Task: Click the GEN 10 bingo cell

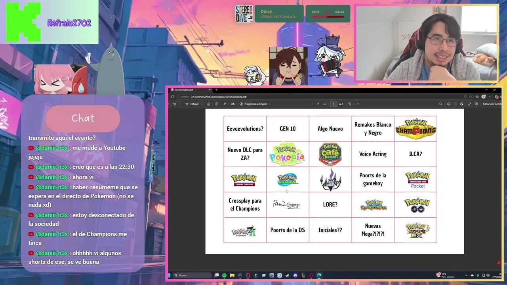Action: (x=288, y=129)
